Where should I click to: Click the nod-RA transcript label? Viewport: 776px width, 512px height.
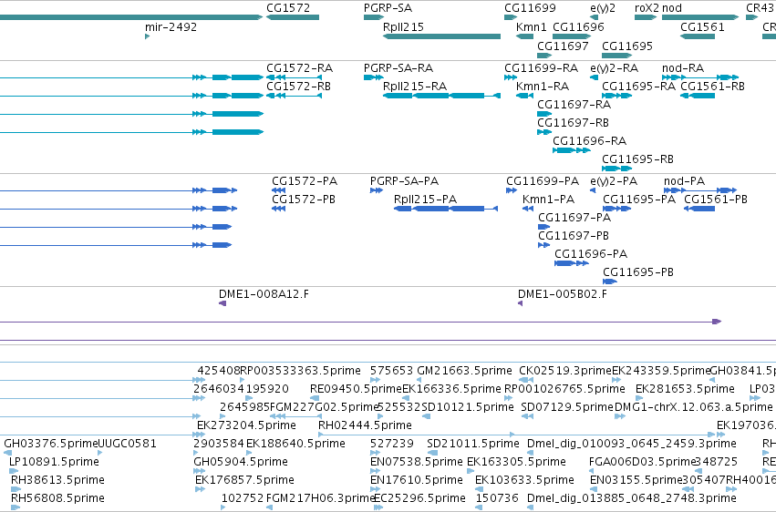coord(683,68)
